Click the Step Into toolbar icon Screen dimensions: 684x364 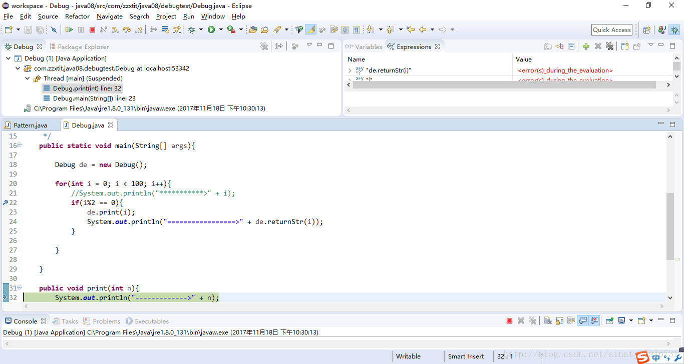[x=115, y=29]
